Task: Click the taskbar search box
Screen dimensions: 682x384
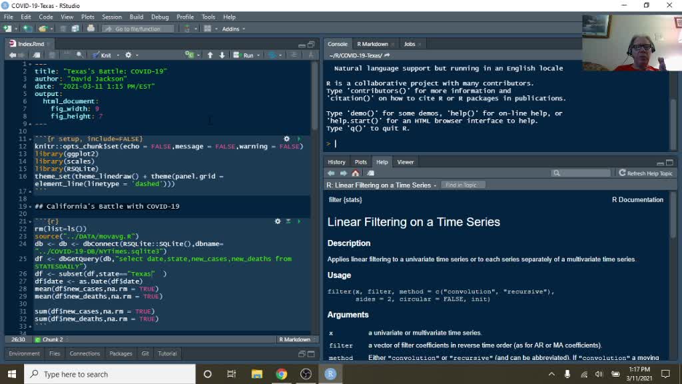Action: (110, 374)
